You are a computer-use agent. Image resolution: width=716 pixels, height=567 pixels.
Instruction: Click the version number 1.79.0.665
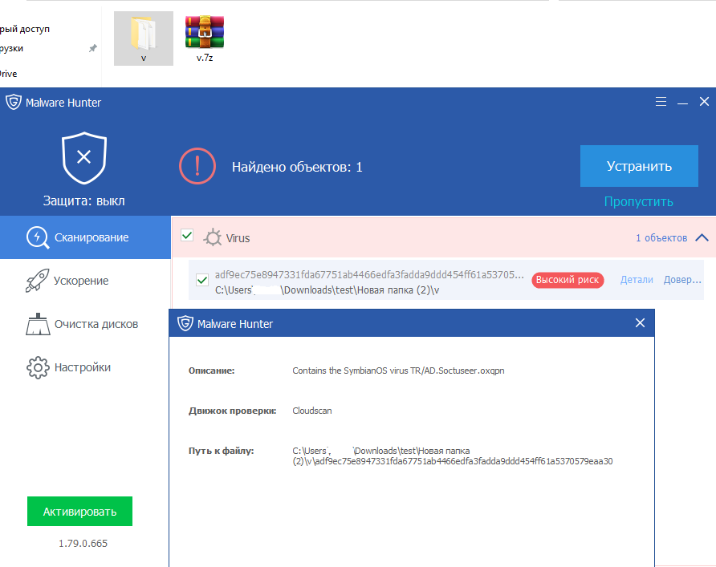point(83,543)
